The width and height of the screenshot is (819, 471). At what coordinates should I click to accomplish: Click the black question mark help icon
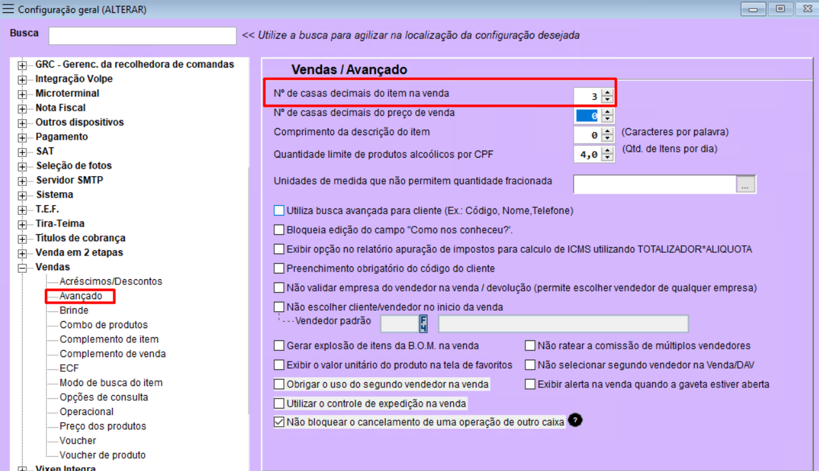coord(576,421)
